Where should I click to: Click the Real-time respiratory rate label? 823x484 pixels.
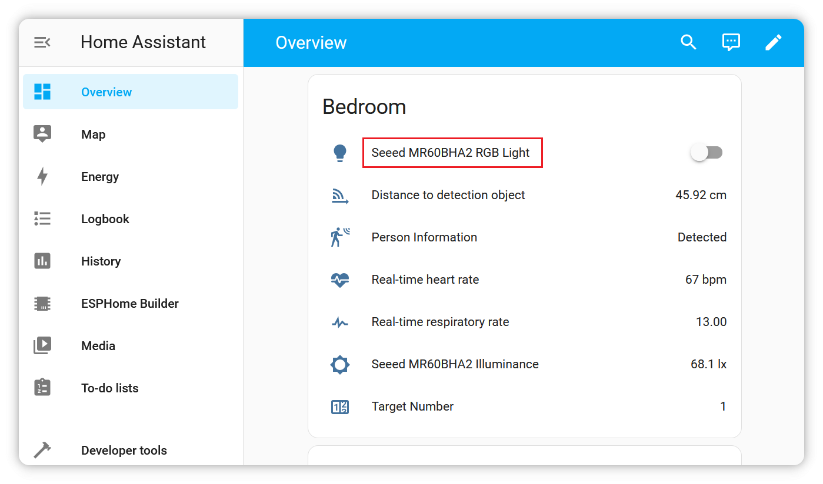(440, 322)
